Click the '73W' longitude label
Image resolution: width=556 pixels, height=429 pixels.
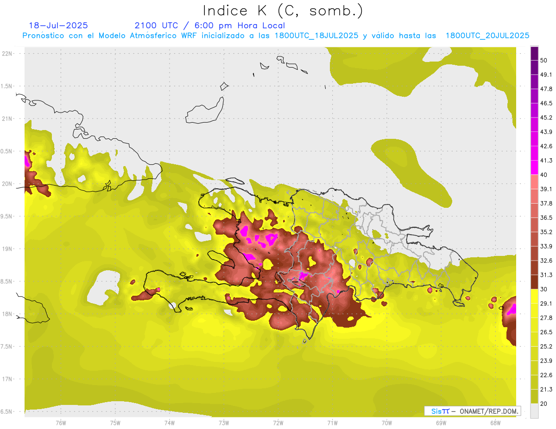click(224, 423)
